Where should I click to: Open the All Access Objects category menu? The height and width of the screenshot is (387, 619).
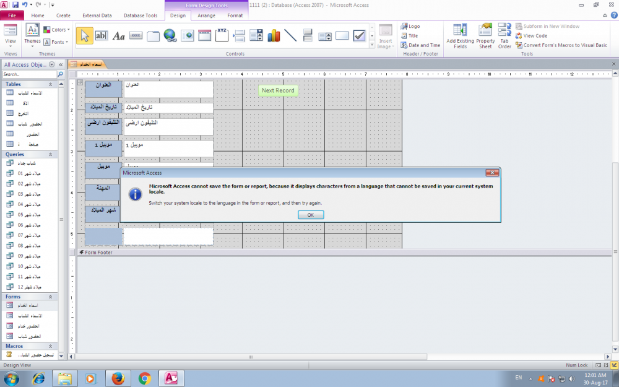pos(52,64)
